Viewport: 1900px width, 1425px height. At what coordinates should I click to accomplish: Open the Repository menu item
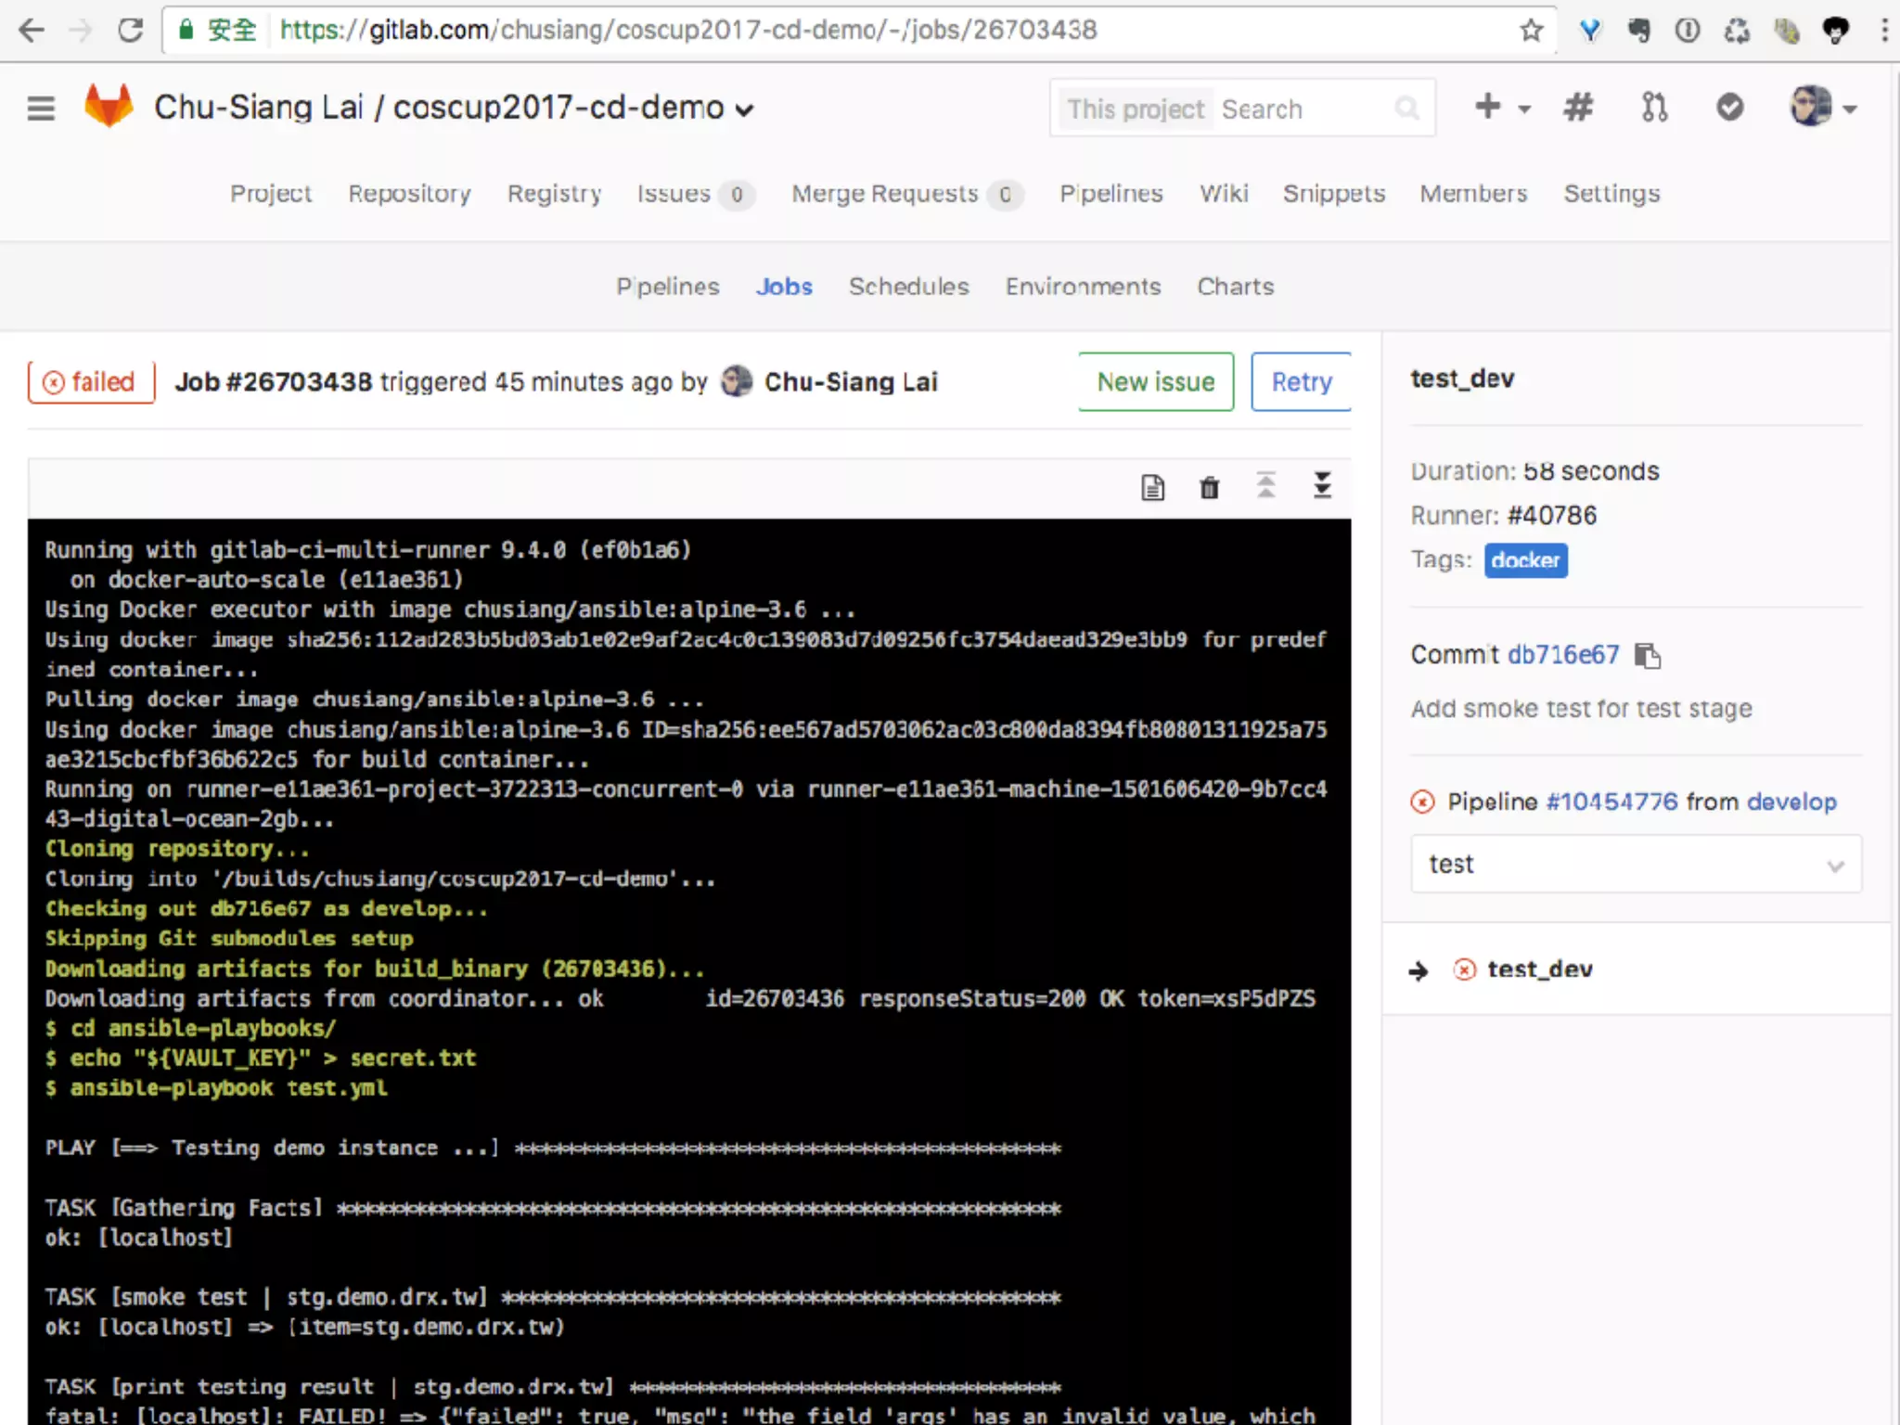click(409, 194)
